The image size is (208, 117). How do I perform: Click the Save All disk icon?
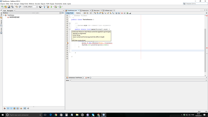click(12, 7)
